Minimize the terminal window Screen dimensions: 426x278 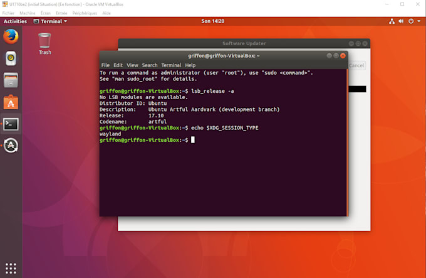pos(330,56)
